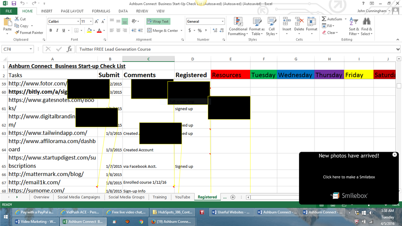Open Cell Styles gallery
Screen dimensions: 402x226
coord(272,27)
